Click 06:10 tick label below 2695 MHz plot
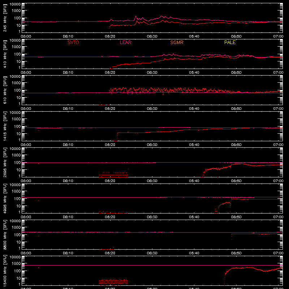Image resolution: width=289 pixels, height=289 pixels. [68, 181]
